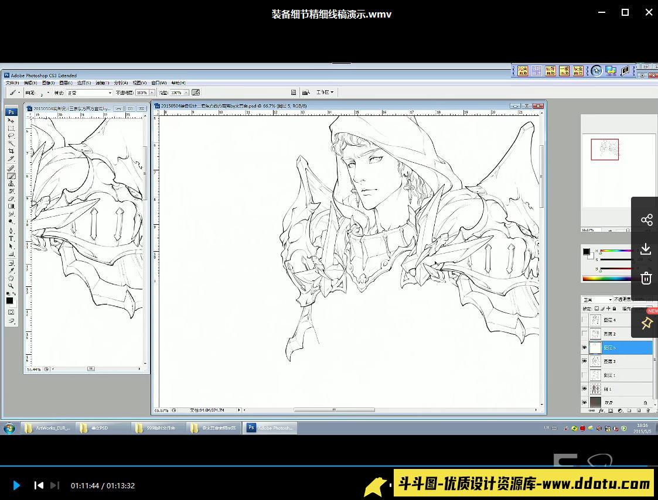
Task: Show layer 图层 4 visibility
Action: [x=585, y=320]
